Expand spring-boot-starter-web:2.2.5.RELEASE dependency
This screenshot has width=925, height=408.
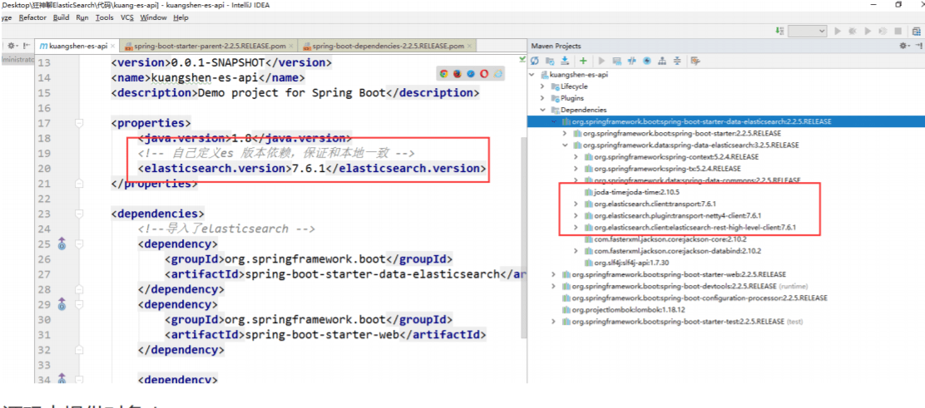point(553,274)
